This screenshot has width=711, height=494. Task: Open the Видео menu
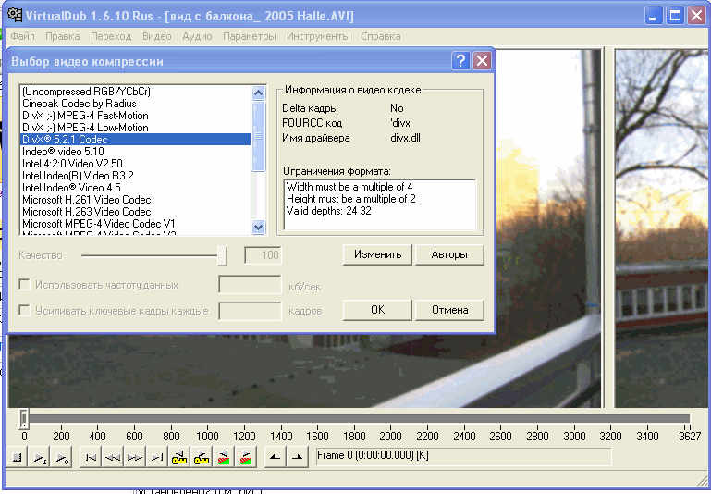(x=157, y=36)
